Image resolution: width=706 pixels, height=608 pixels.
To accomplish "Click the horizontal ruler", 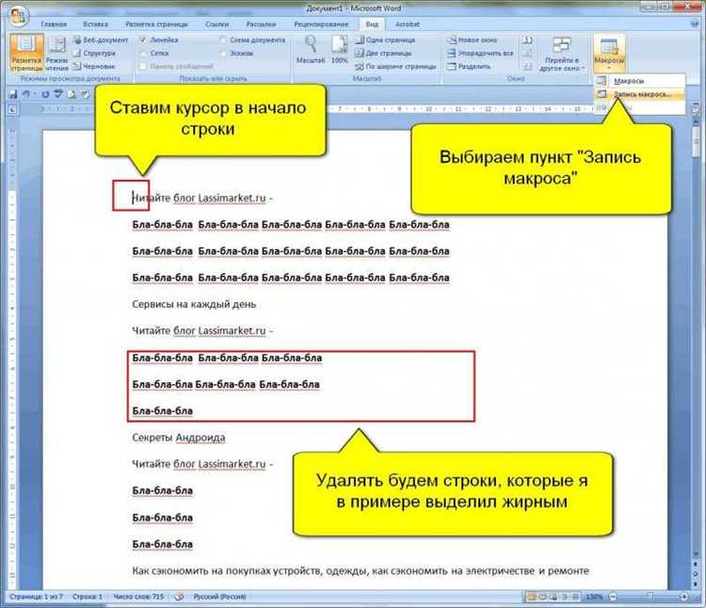I will click(x=459, y=109).
